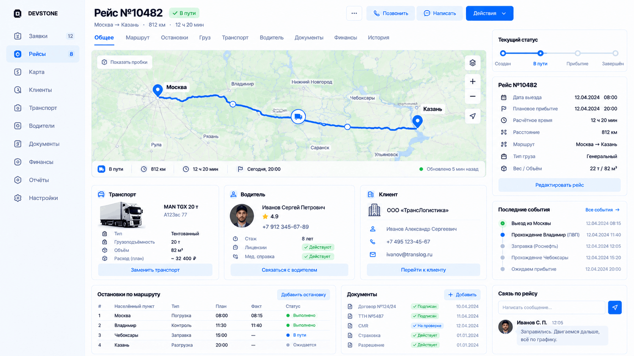
Task: Click the MAN TGX truck image
Action: coord(121,215)
